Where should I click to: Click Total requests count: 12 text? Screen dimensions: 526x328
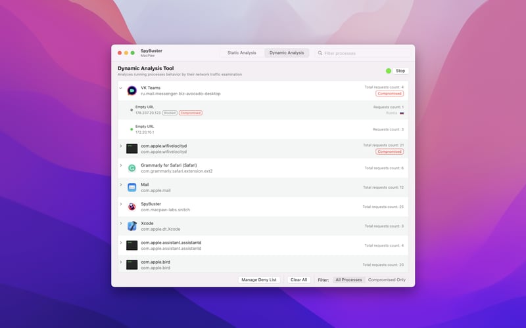(383, 188)
